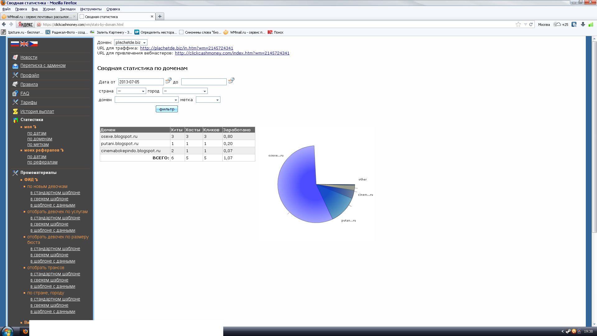Viewport: 597px width, 336px height.
Task: Bookmark this page with the star icon
Action: 518,25
